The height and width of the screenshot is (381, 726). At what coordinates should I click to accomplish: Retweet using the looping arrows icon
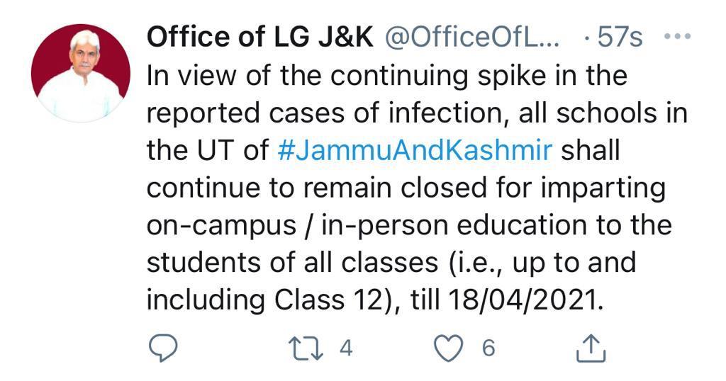(x=306, y=348)
